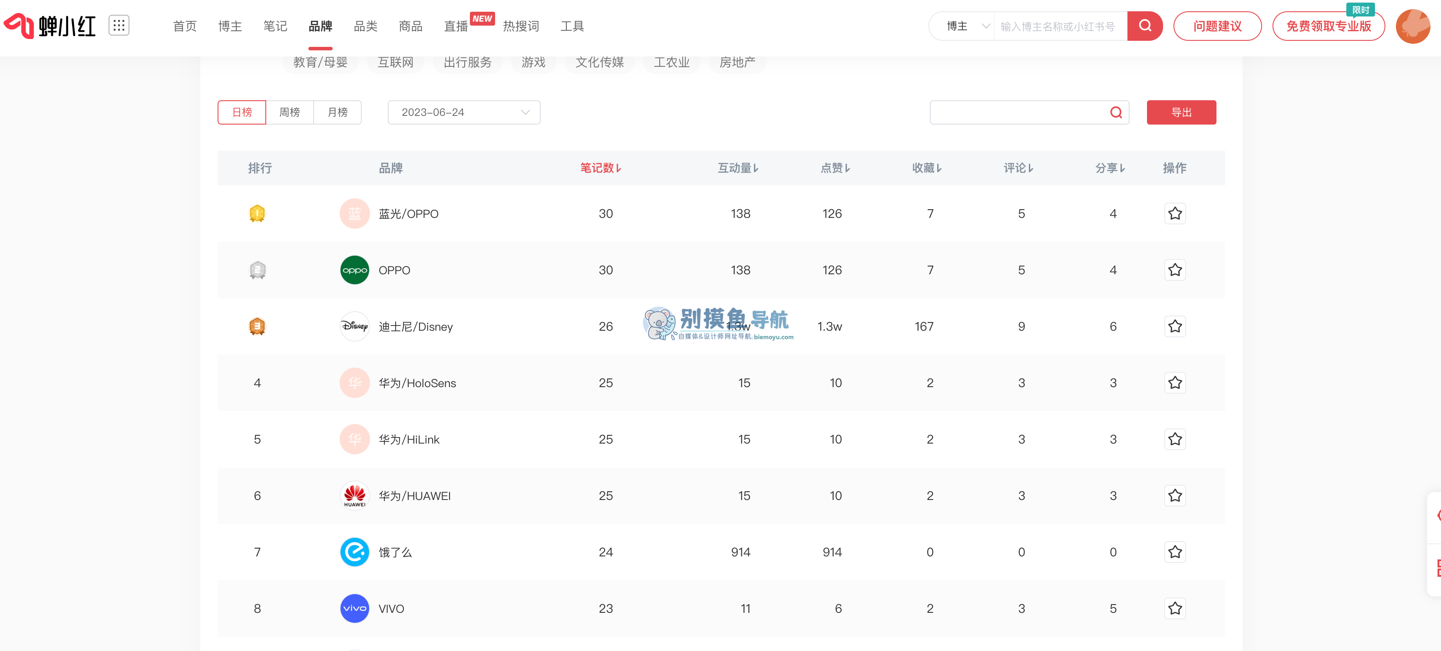1441x651 pixels.
Task: Click the red search button in header
Action: (x=1144, y=26)
